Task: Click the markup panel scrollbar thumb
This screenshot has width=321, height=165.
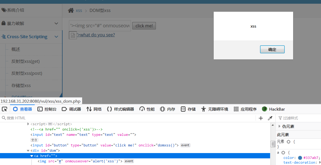Action: coord(272,144)
